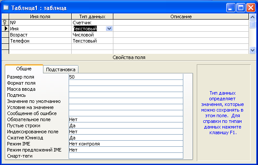Viewport: 258px width, 165px height.
Task: Click the current row arrow beside Имя
Action: pos(5,29)
